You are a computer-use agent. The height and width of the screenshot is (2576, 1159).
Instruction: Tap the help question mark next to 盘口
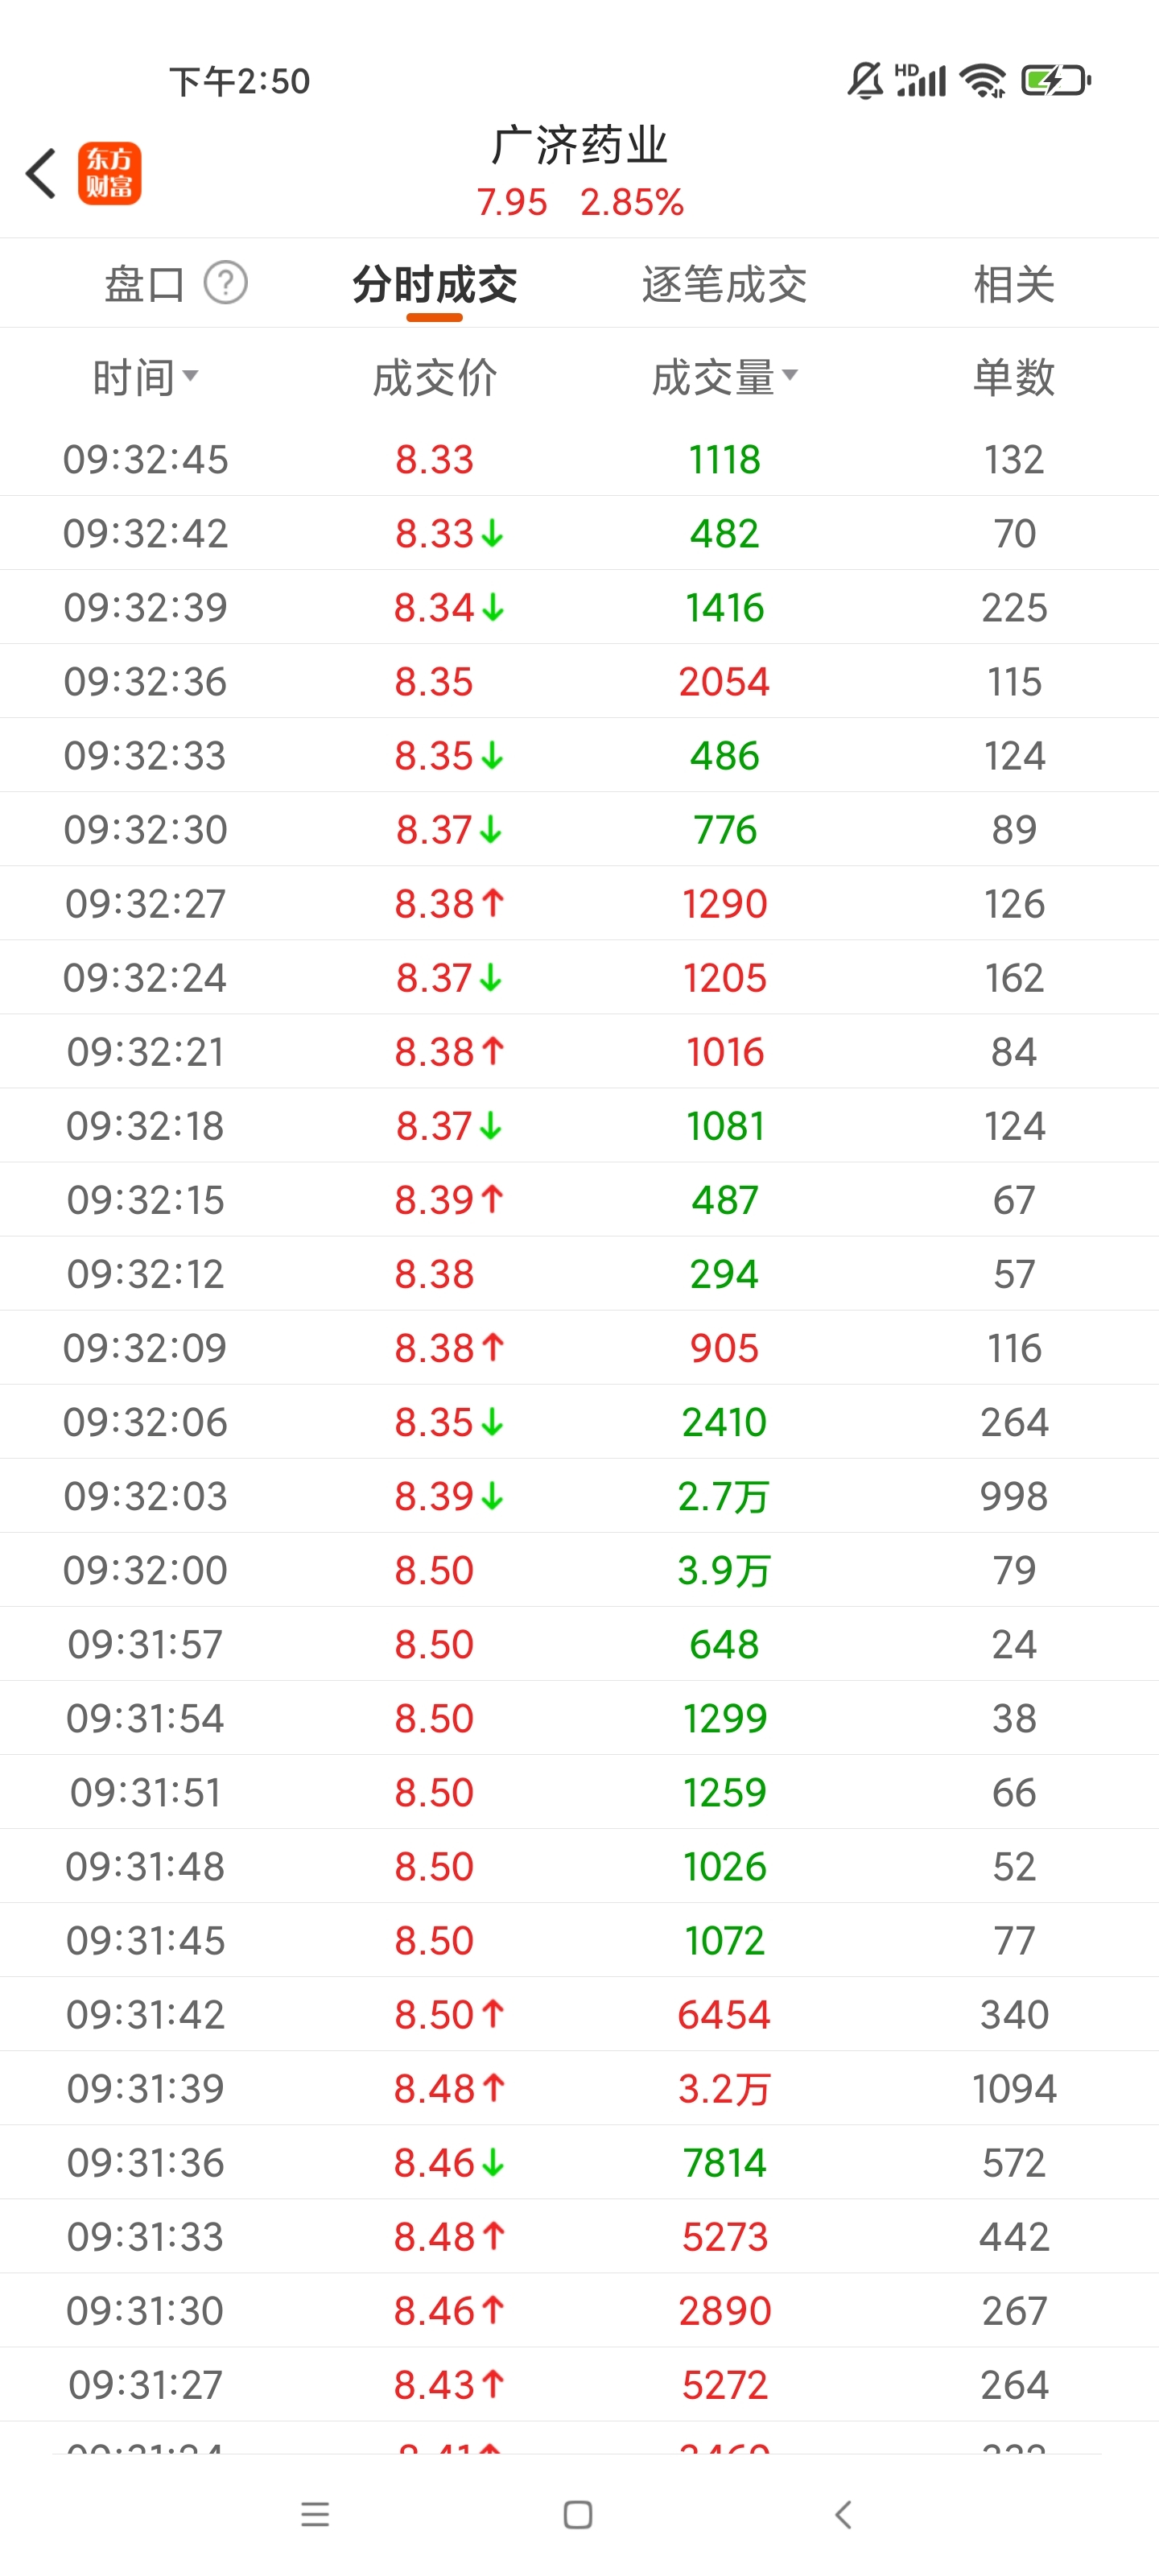click(226, 283)
